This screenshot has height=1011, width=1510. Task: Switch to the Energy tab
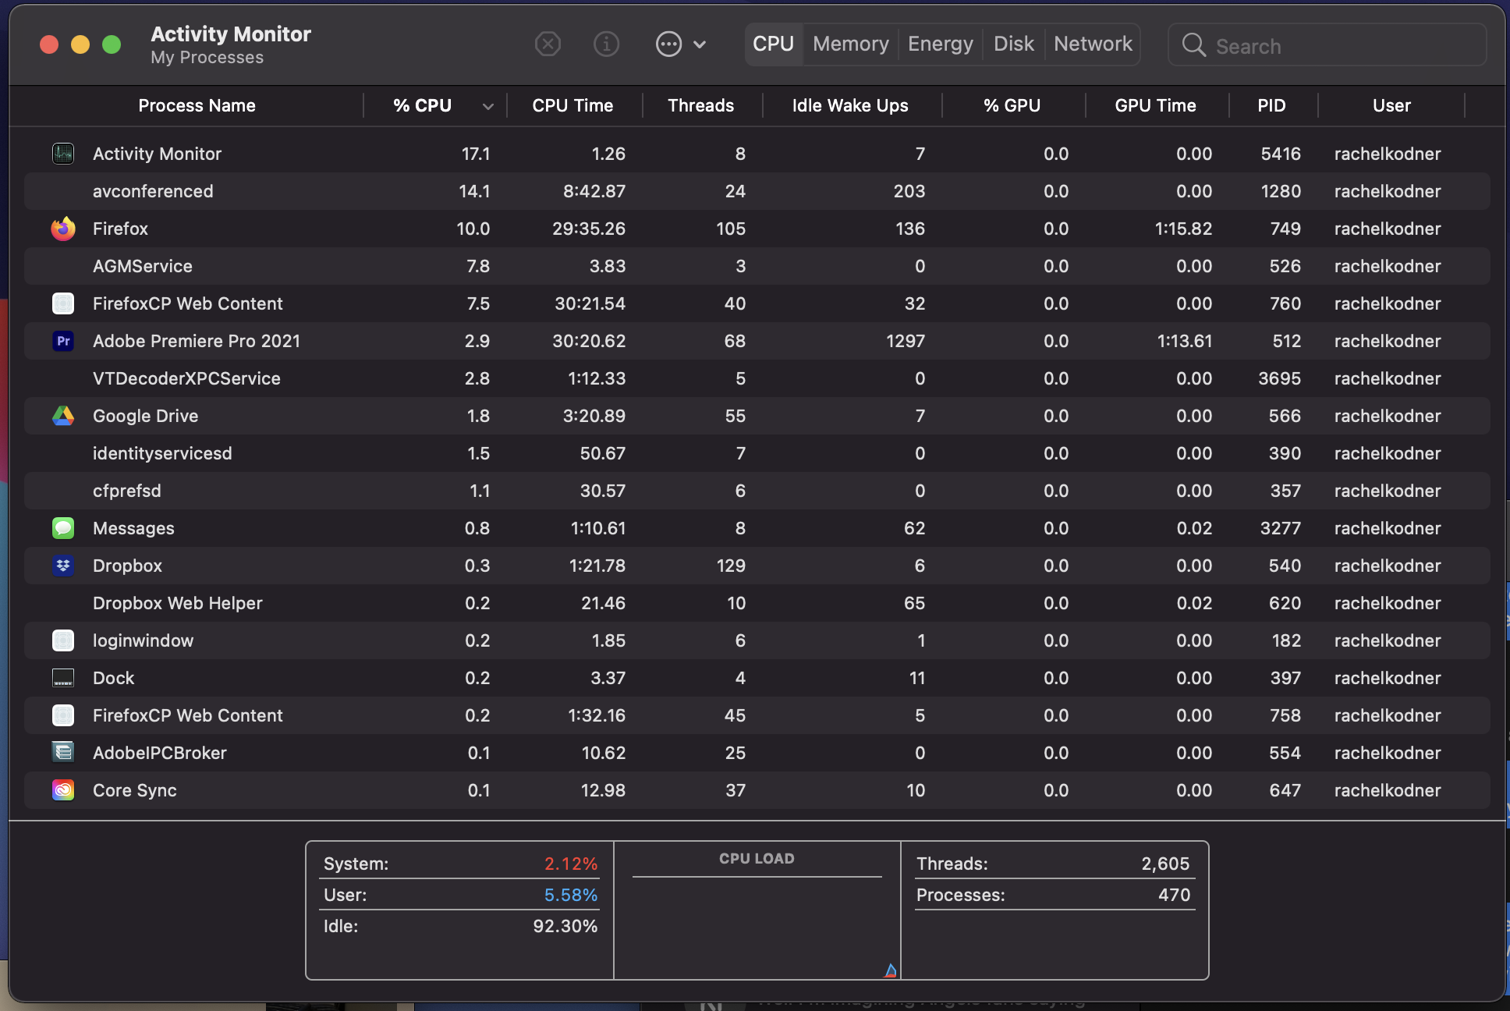tap(940, 44)
